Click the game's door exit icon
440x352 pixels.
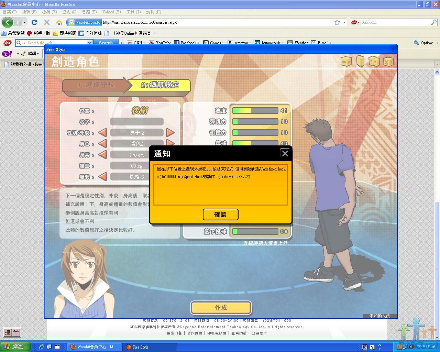360,61
